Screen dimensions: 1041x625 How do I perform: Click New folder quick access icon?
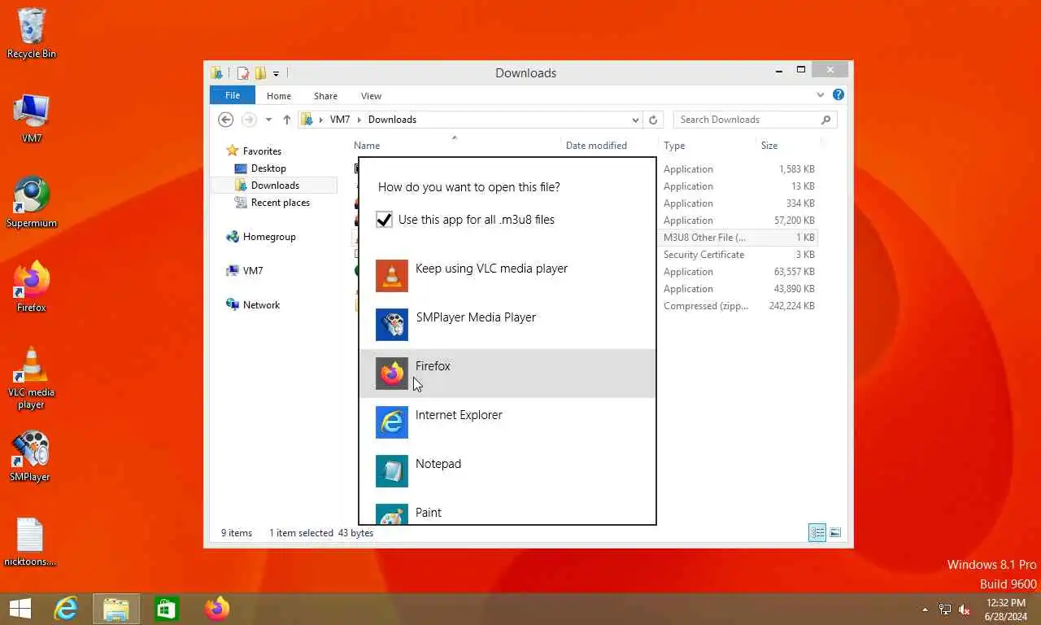pyautogui.click(x=260, y=73)
